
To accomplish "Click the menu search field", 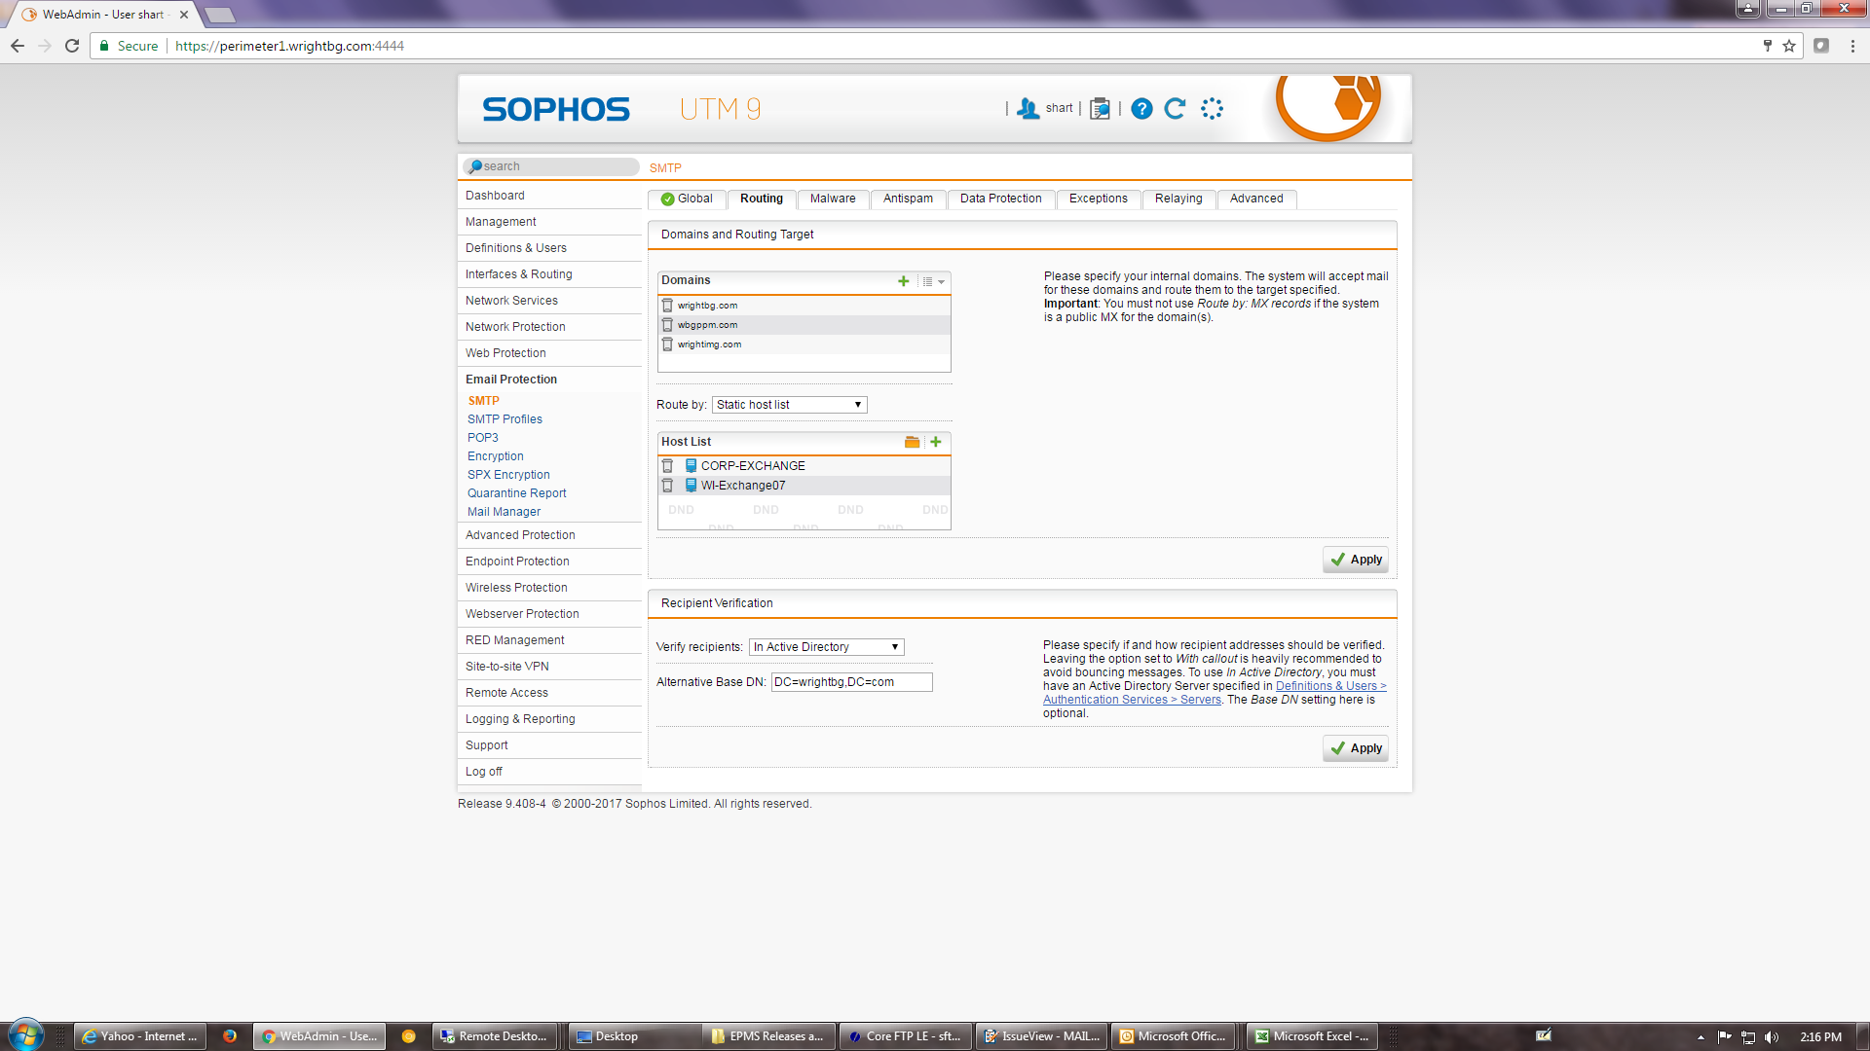I will [551, 166].
